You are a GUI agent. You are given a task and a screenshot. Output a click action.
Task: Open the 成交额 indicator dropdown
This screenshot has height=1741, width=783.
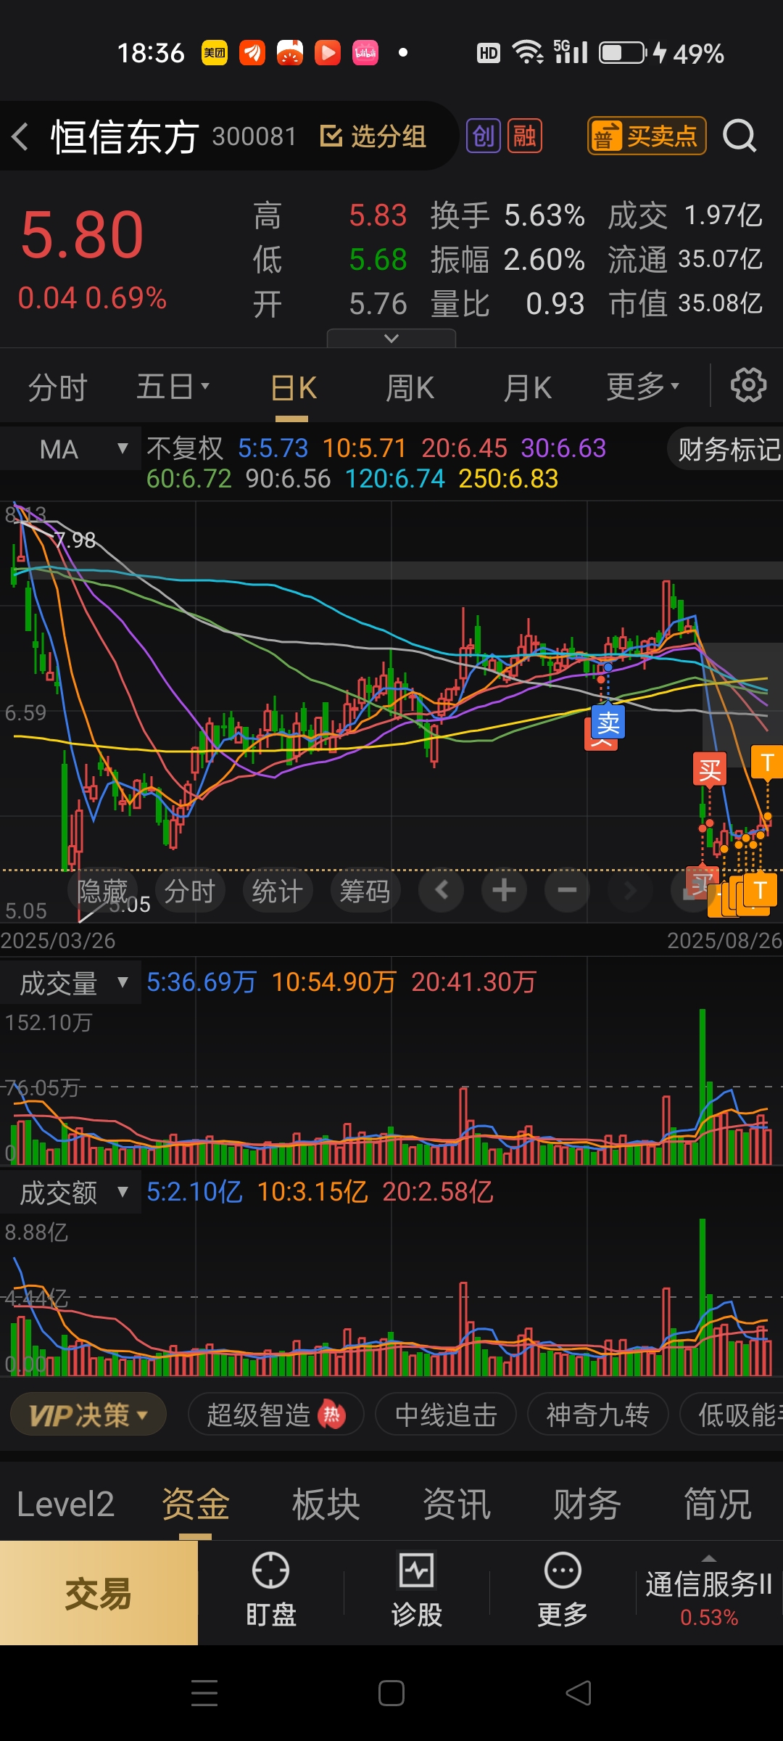click(71, 1193)
